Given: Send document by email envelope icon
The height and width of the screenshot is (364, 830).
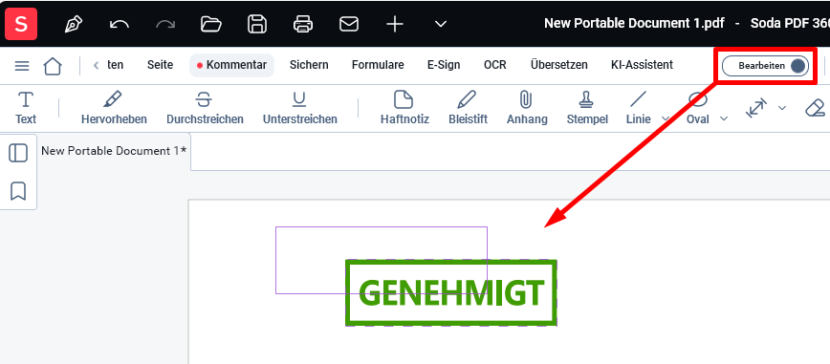Looking at the screenshot, I should click(x=349, y=24).
